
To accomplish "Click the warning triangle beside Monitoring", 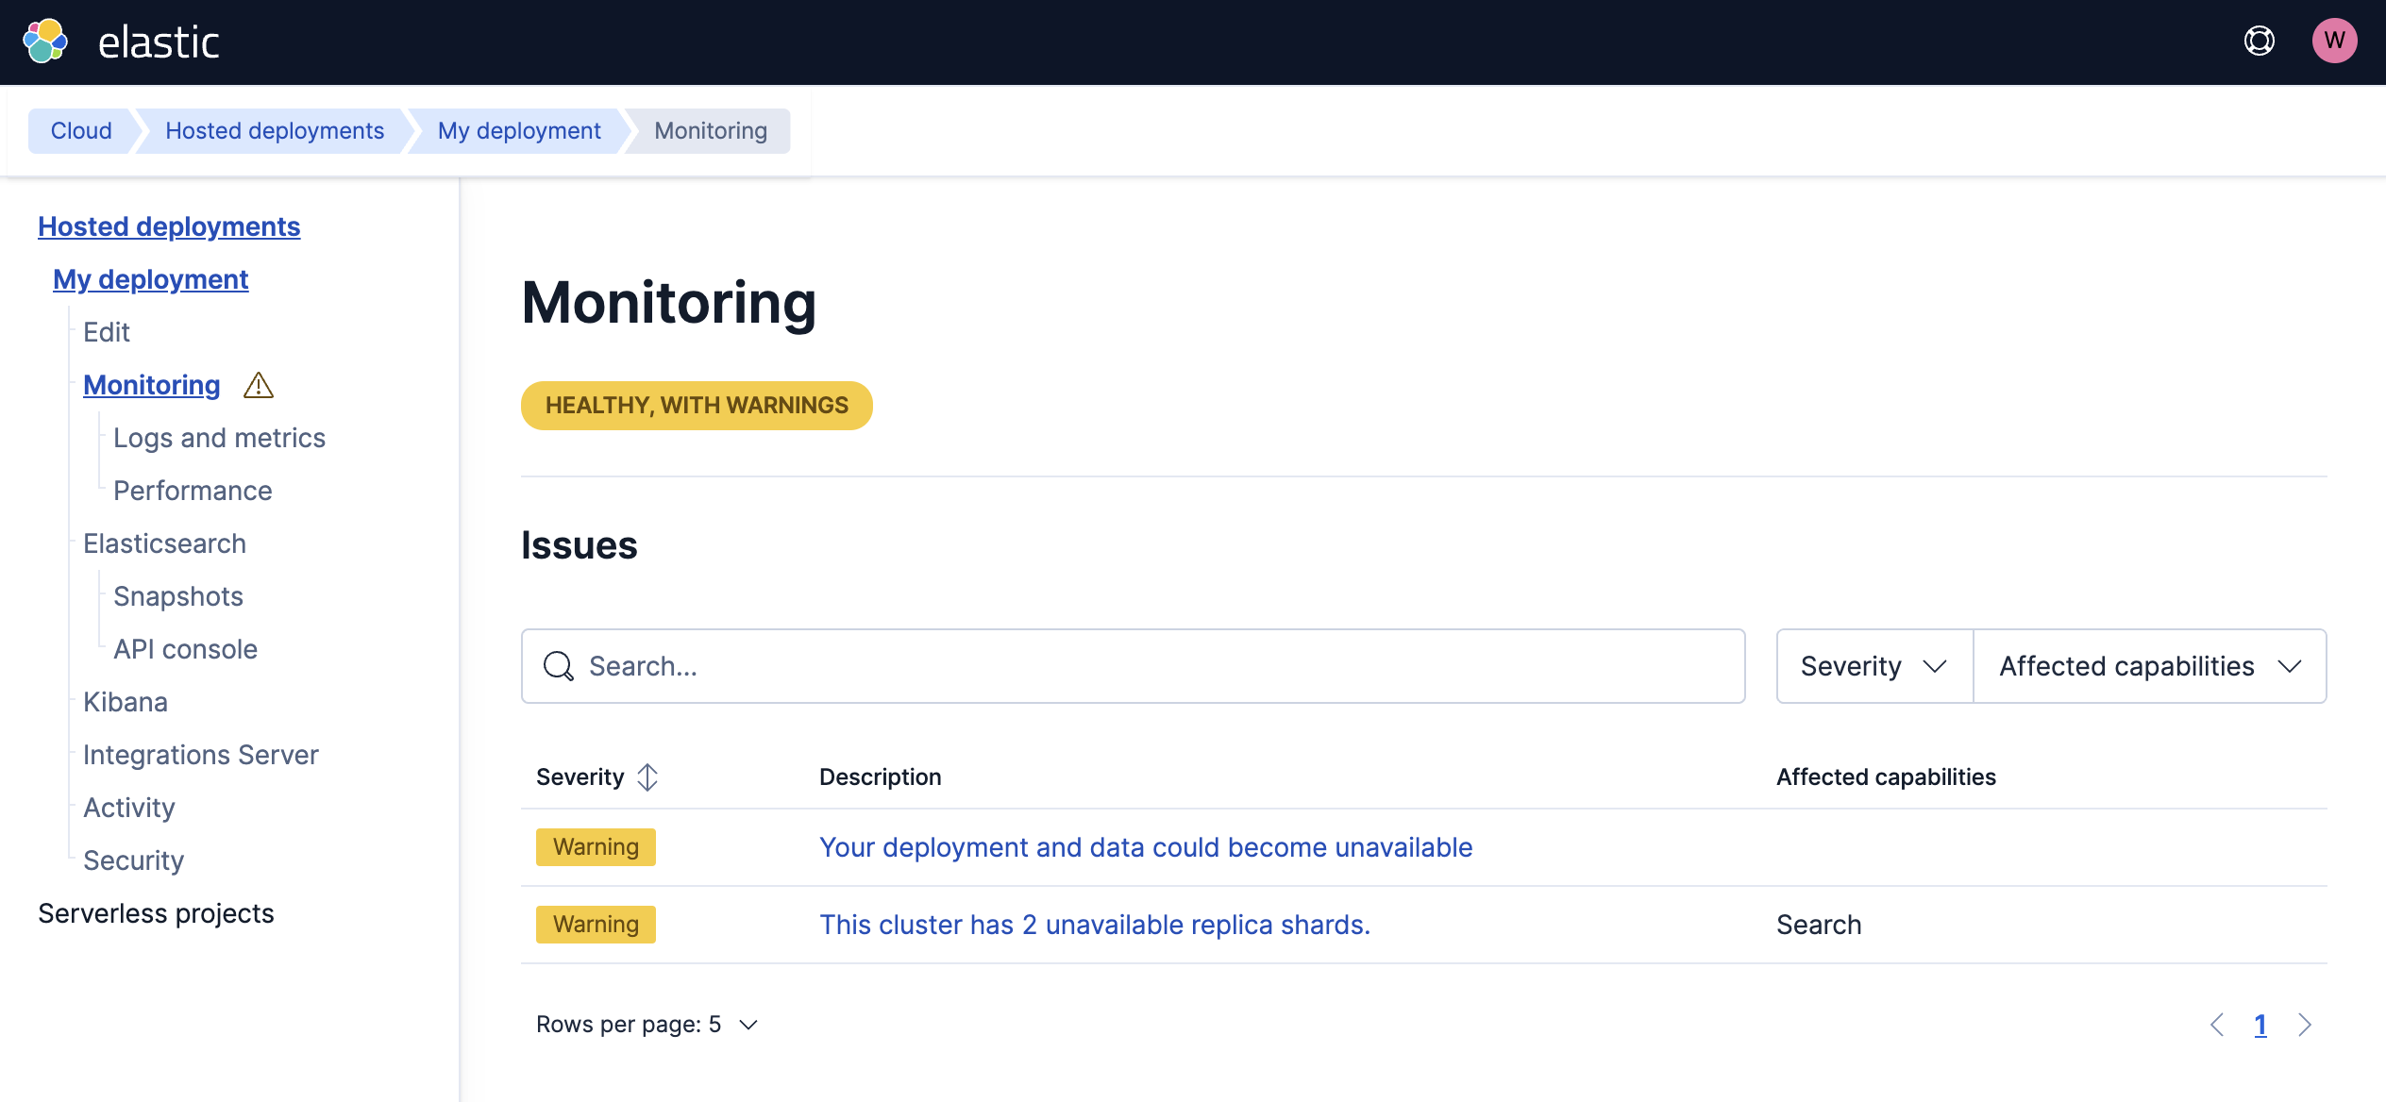I will pyautogui.click(x=258, y=385).
